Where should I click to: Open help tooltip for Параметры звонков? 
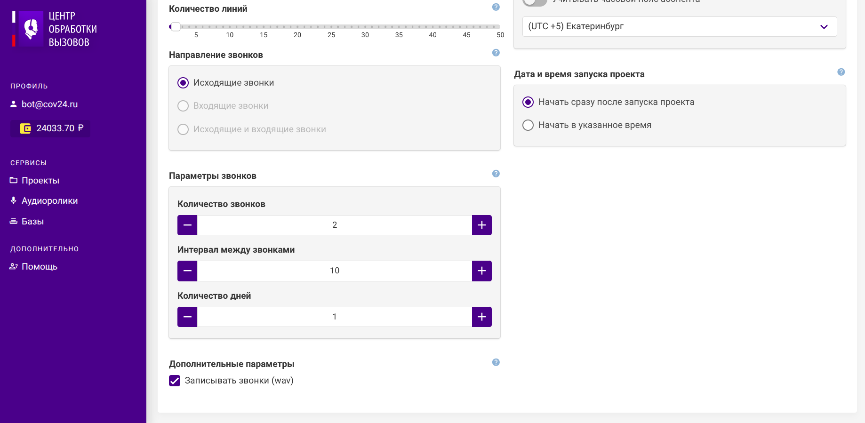(x=496, y=174)
